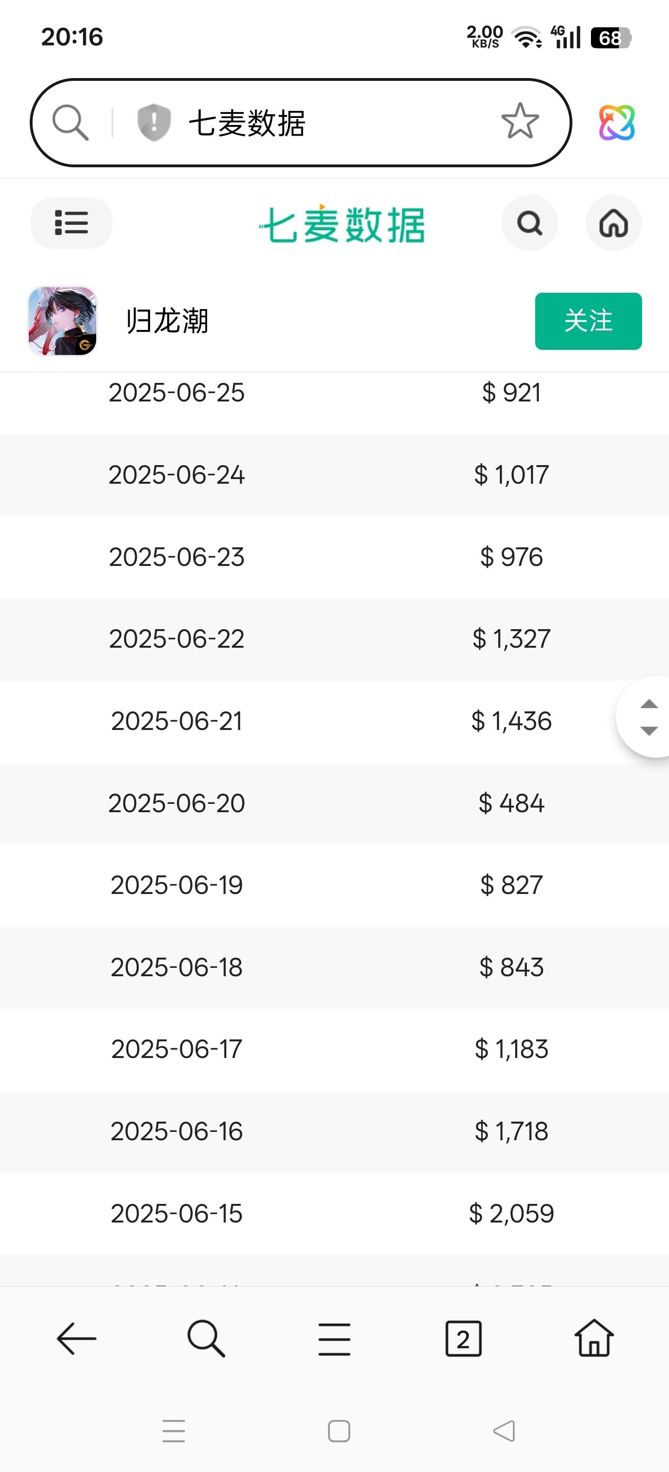This screenshot has height=1472, width=669.
Task: Go to browser home page
Action: (594, 1338)
